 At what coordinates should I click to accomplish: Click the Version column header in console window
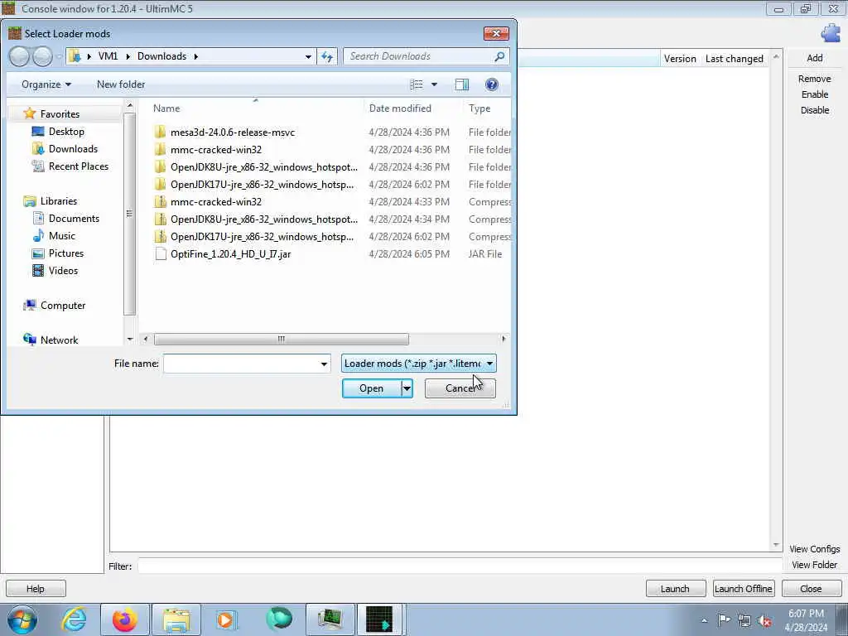coord(680,59)
